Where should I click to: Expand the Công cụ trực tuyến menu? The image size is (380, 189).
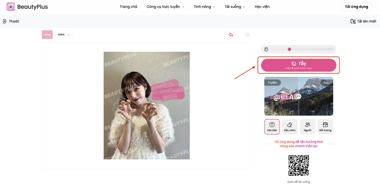pyautogui.click(x=165, y=7)
